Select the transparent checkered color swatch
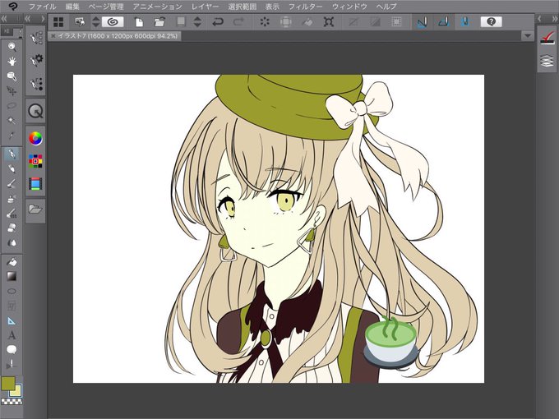Viewport: 559px width, 419px height. pyautogui.click(x=12, y=401)
